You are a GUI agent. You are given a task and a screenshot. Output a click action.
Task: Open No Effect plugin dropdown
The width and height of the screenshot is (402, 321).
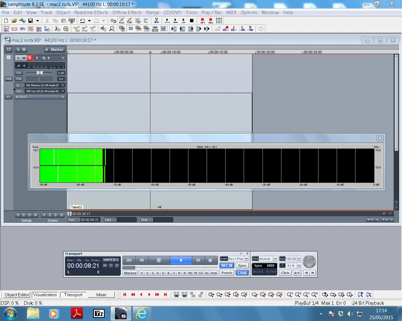[40, 97]
